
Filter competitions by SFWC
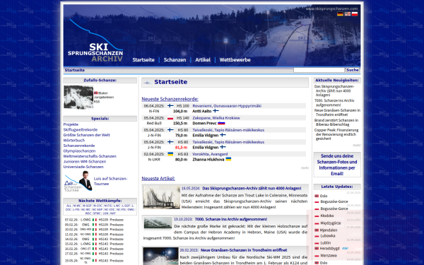pyautogui.click(x=97, y=213)
